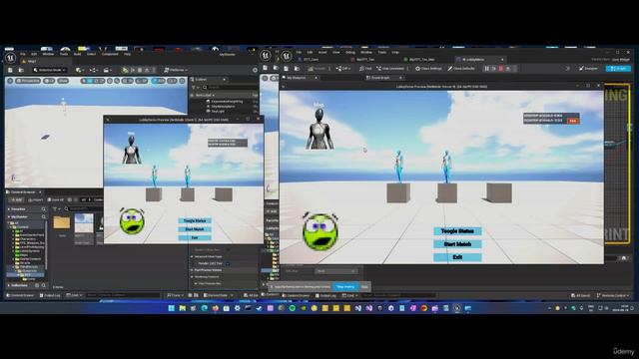
Task: Click Save All in the Content Browser
Action: (x=56, y=199)
